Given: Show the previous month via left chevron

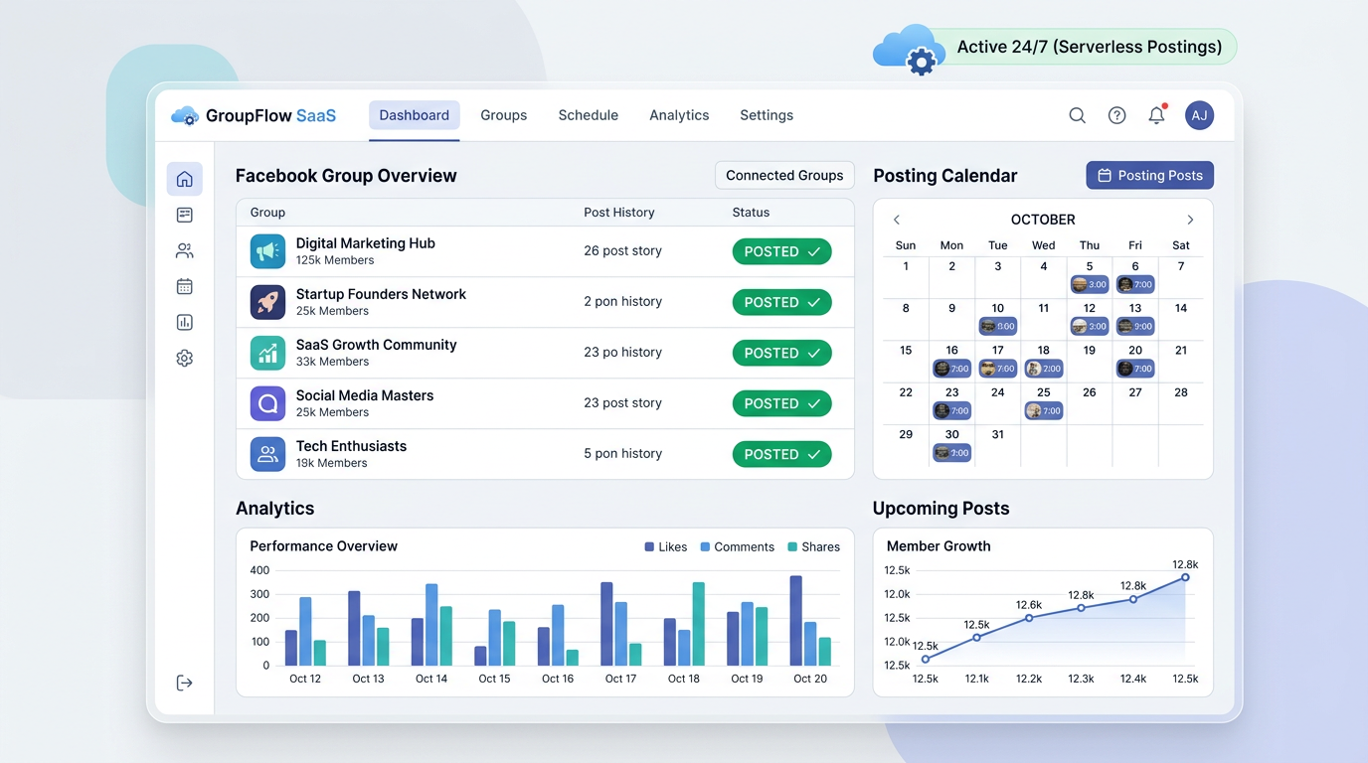Looking at the screenshot, I should (897, 220).
